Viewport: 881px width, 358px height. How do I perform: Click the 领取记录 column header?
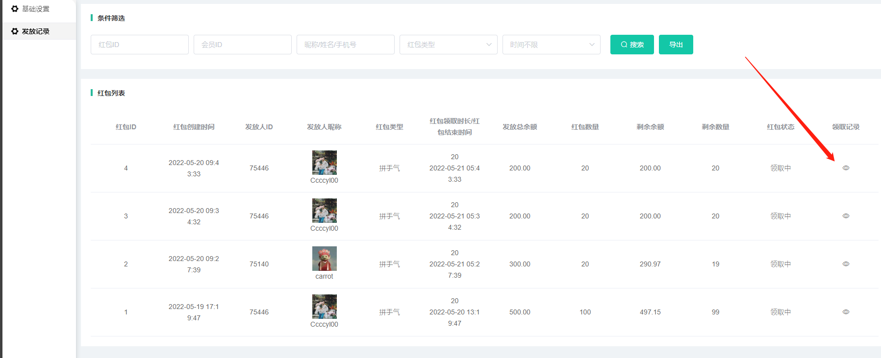[x=846, y=127]
